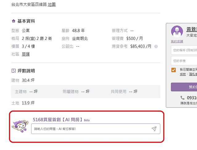Open the 地圖 map link
197x150 pixels.
(x=51, y=5)
